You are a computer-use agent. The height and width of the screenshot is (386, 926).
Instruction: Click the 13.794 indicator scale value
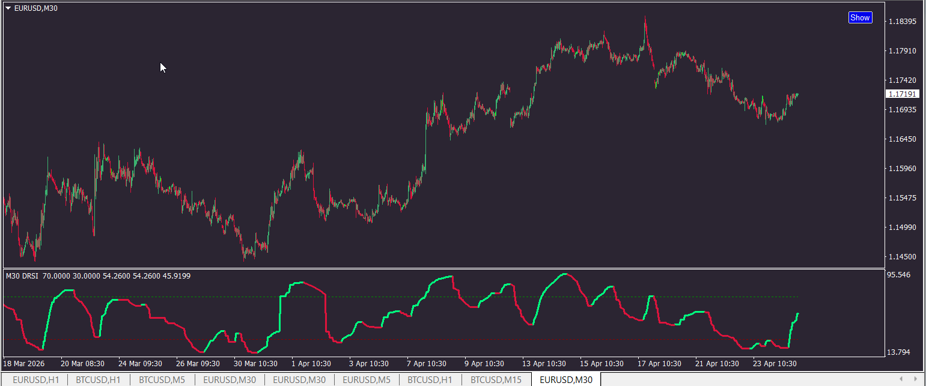click(x=899, y=352)
